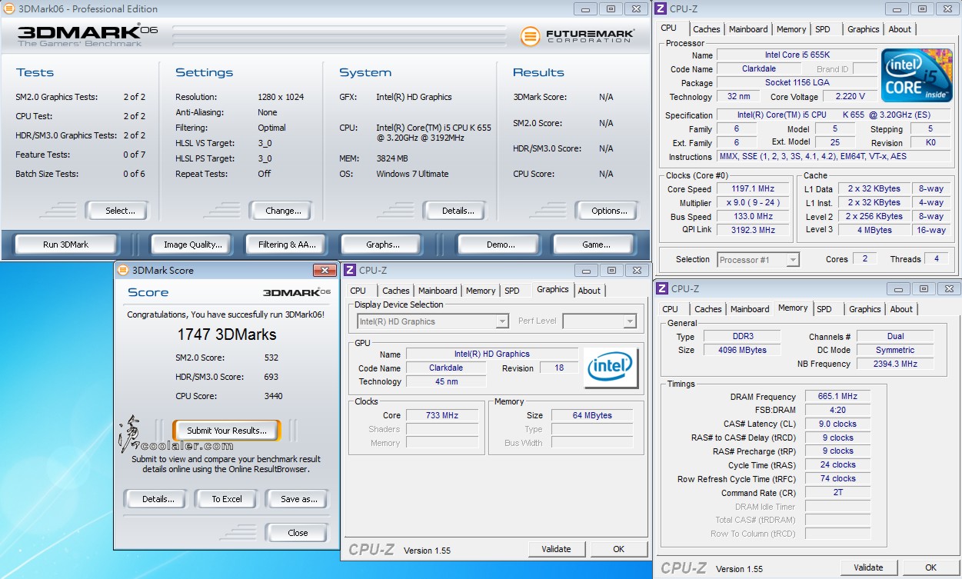This screenshot has height=579, width=962.
Task: Click the GPU Core 733 MHz field
Action: (442, 415)
